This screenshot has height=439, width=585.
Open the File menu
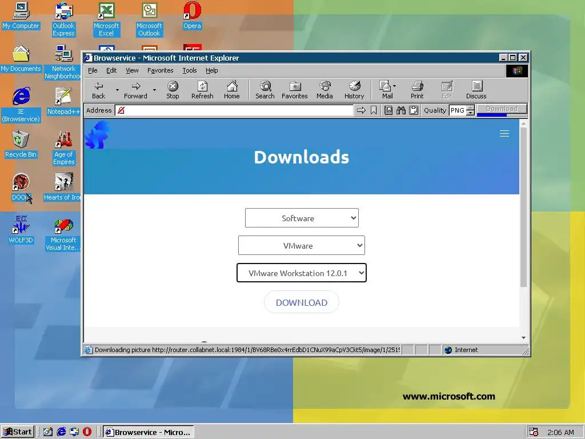93,70
